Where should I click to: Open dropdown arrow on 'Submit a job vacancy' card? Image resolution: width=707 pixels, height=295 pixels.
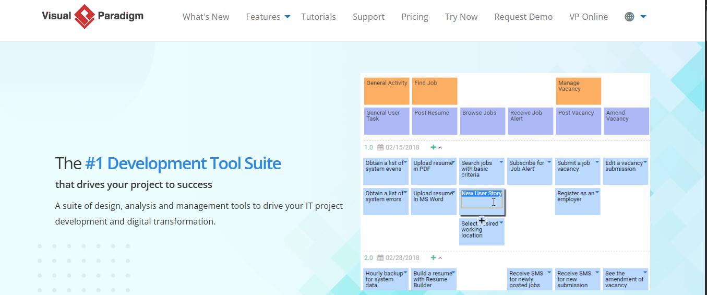(x=597, y=162)
